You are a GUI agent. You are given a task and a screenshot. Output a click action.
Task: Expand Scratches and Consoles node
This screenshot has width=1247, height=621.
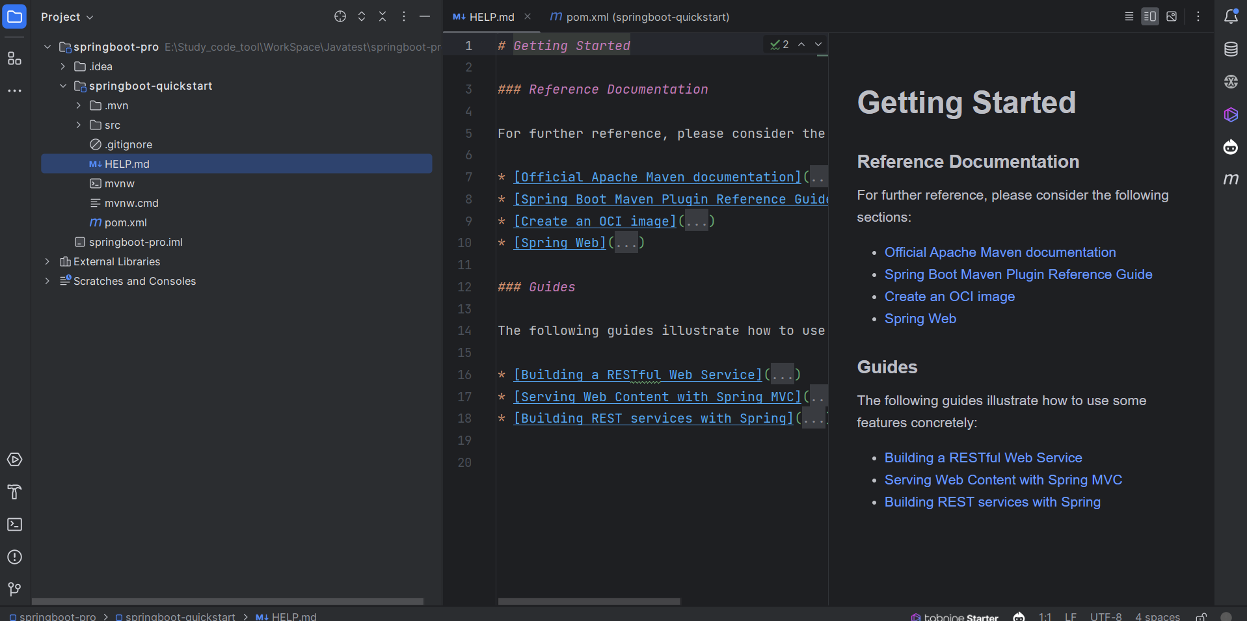click(47, 281)
